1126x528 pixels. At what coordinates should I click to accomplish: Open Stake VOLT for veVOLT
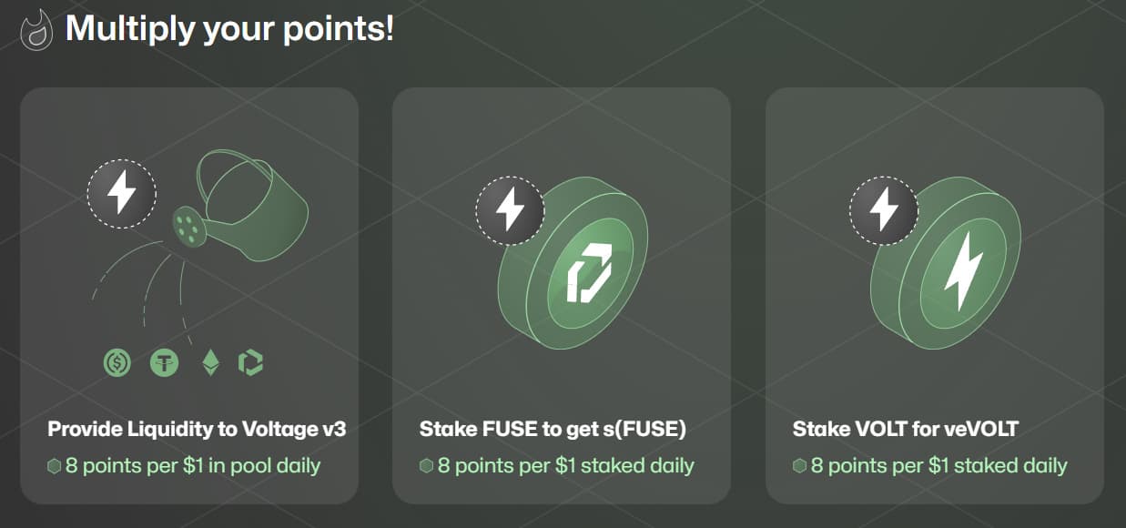point(906,429)
